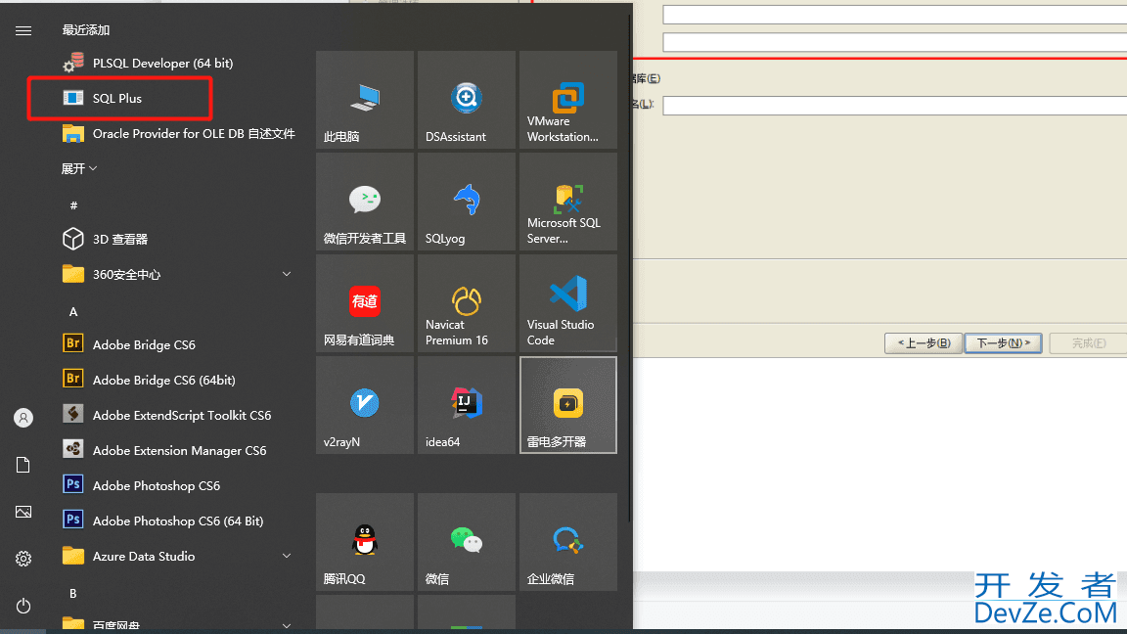
Task: Open 网易有道词典 tile
Action: (x=365, y=303)
